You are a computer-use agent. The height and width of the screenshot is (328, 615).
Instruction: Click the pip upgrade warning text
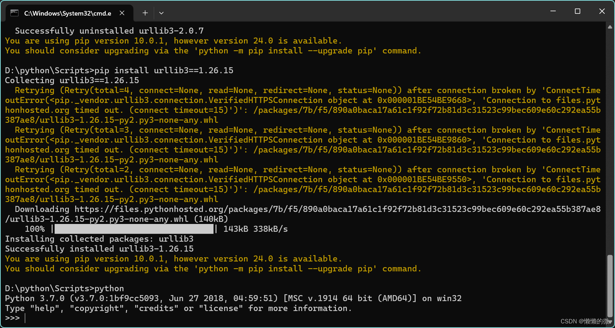pyautogui.click(x=173, y=259)
